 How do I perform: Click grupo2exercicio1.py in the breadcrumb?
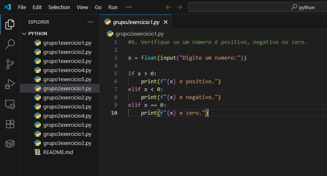click(x=140, y=34)
